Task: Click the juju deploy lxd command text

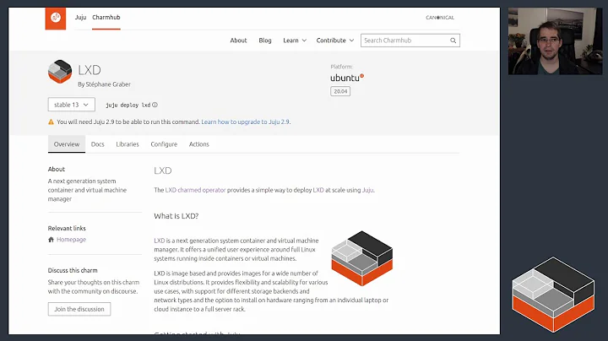Action: pos(128,105)
